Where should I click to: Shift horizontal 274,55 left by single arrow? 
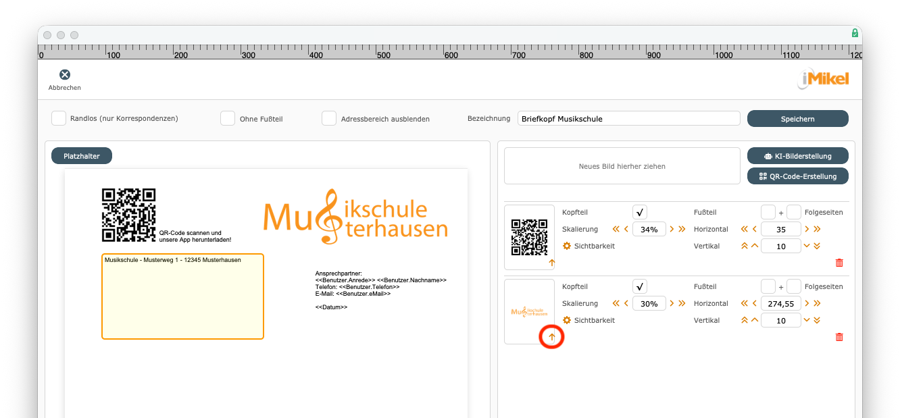coord(755,303)
